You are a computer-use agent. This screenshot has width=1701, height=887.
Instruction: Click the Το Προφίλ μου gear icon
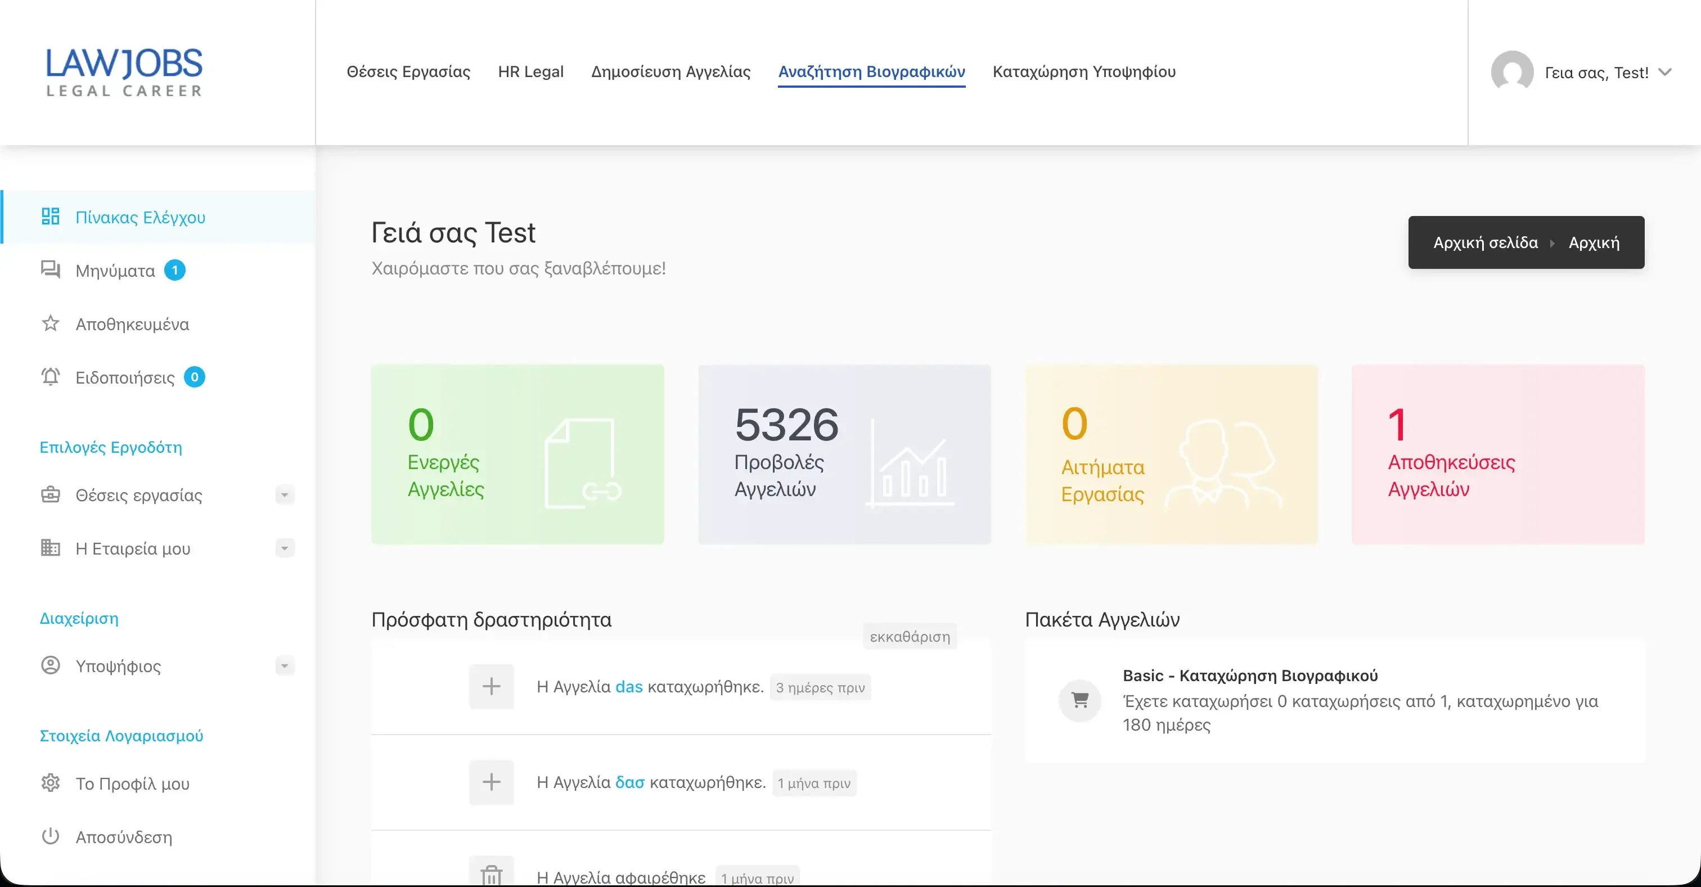[50, 784]
